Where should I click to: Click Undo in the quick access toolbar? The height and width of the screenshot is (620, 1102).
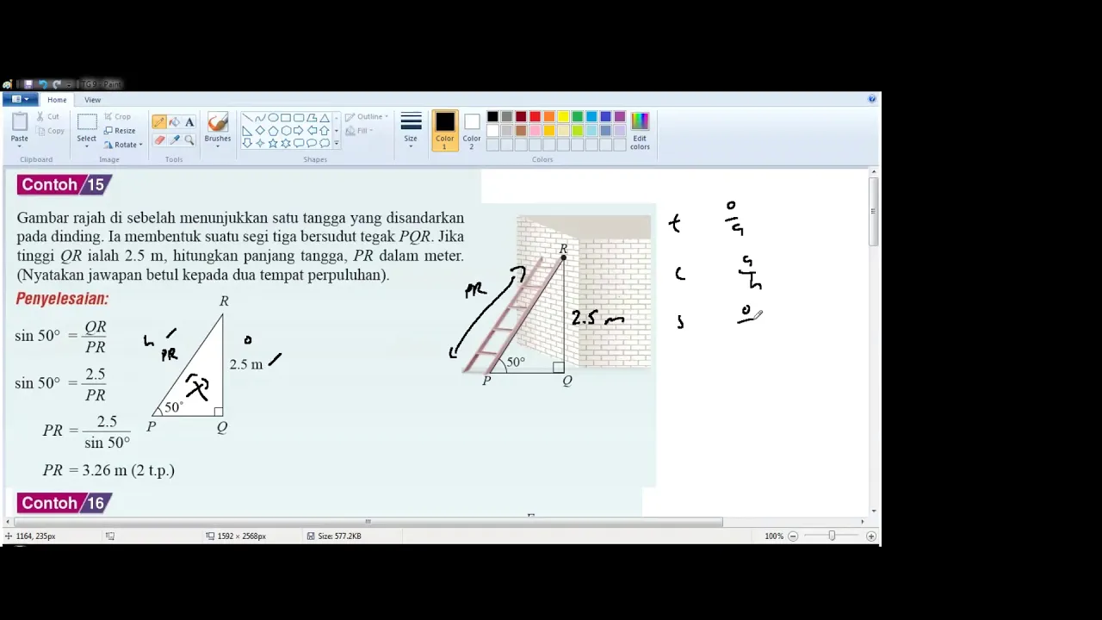(43, 84)
